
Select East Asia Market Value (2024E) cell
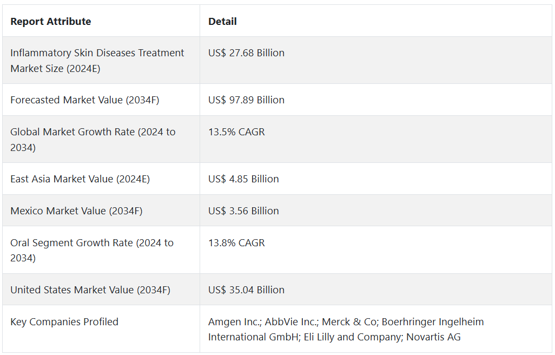click(x=80, y=179)
